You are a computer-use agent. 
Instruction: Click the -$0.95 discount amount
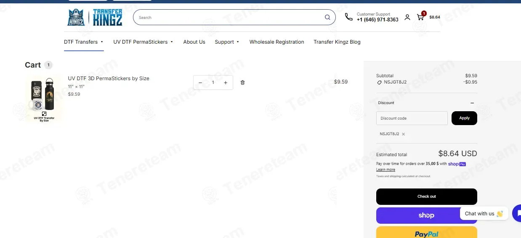[470, 82]
